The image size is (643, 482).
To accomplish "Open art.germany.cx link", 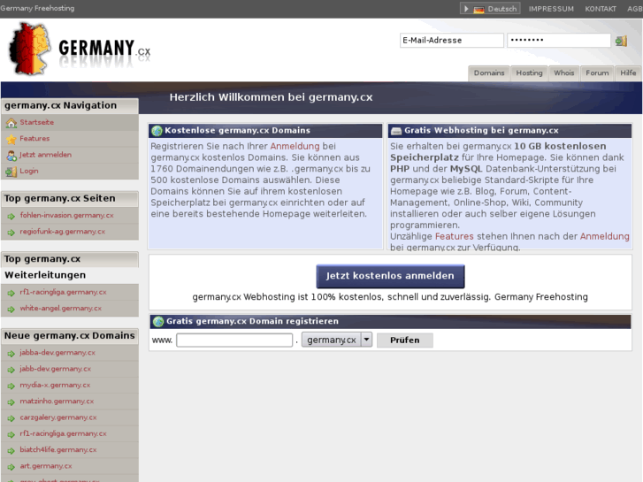I will (46, 466).
